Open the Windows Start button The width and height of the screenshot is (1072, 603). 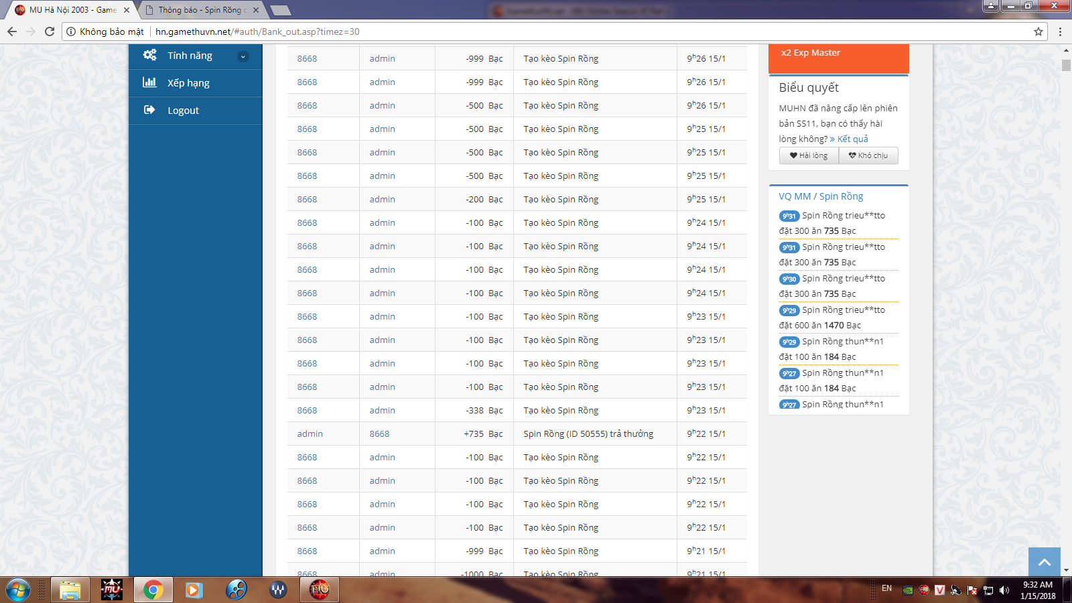pyautogui.click(x=18, y=590)
